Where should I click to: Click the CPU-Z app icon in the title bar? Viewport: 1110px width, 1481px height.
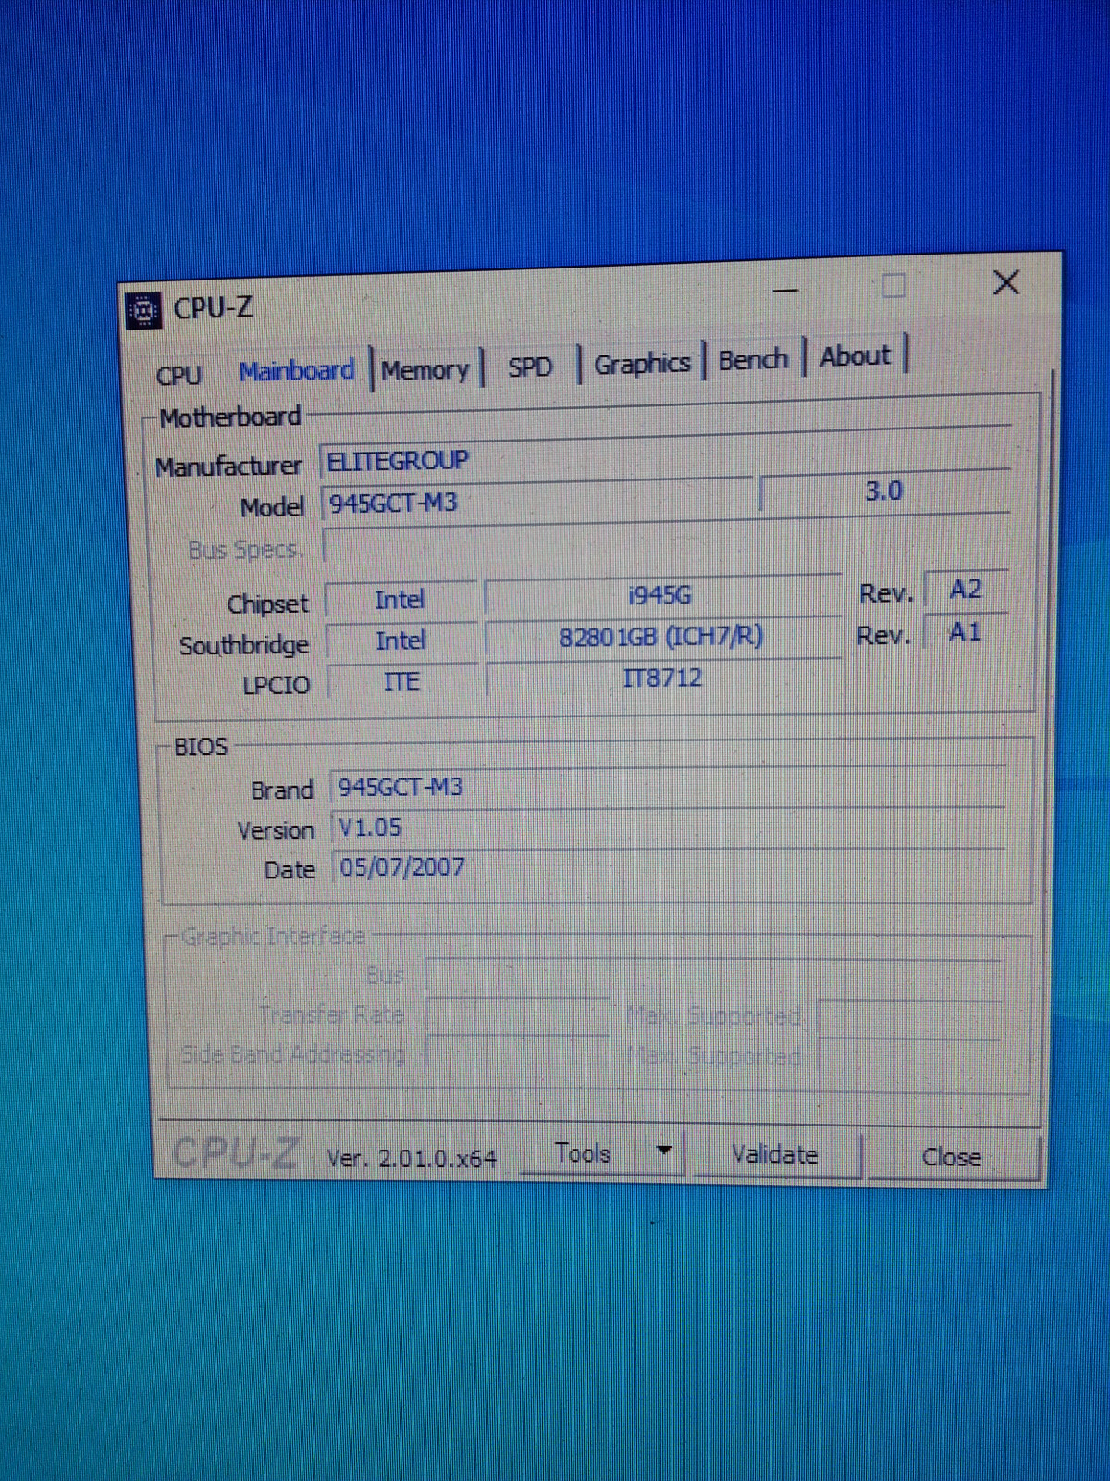[142, 311]
